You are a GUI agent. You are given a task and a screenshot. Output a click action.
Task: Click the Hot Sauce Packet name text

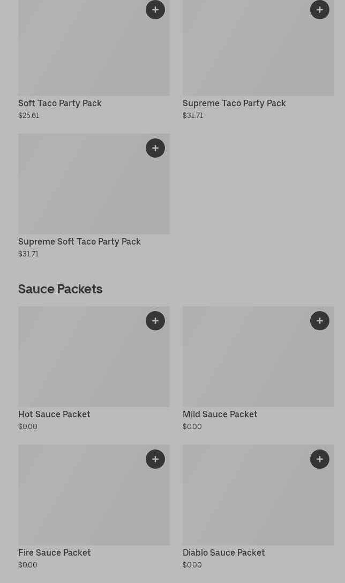(x=54, y=414)
